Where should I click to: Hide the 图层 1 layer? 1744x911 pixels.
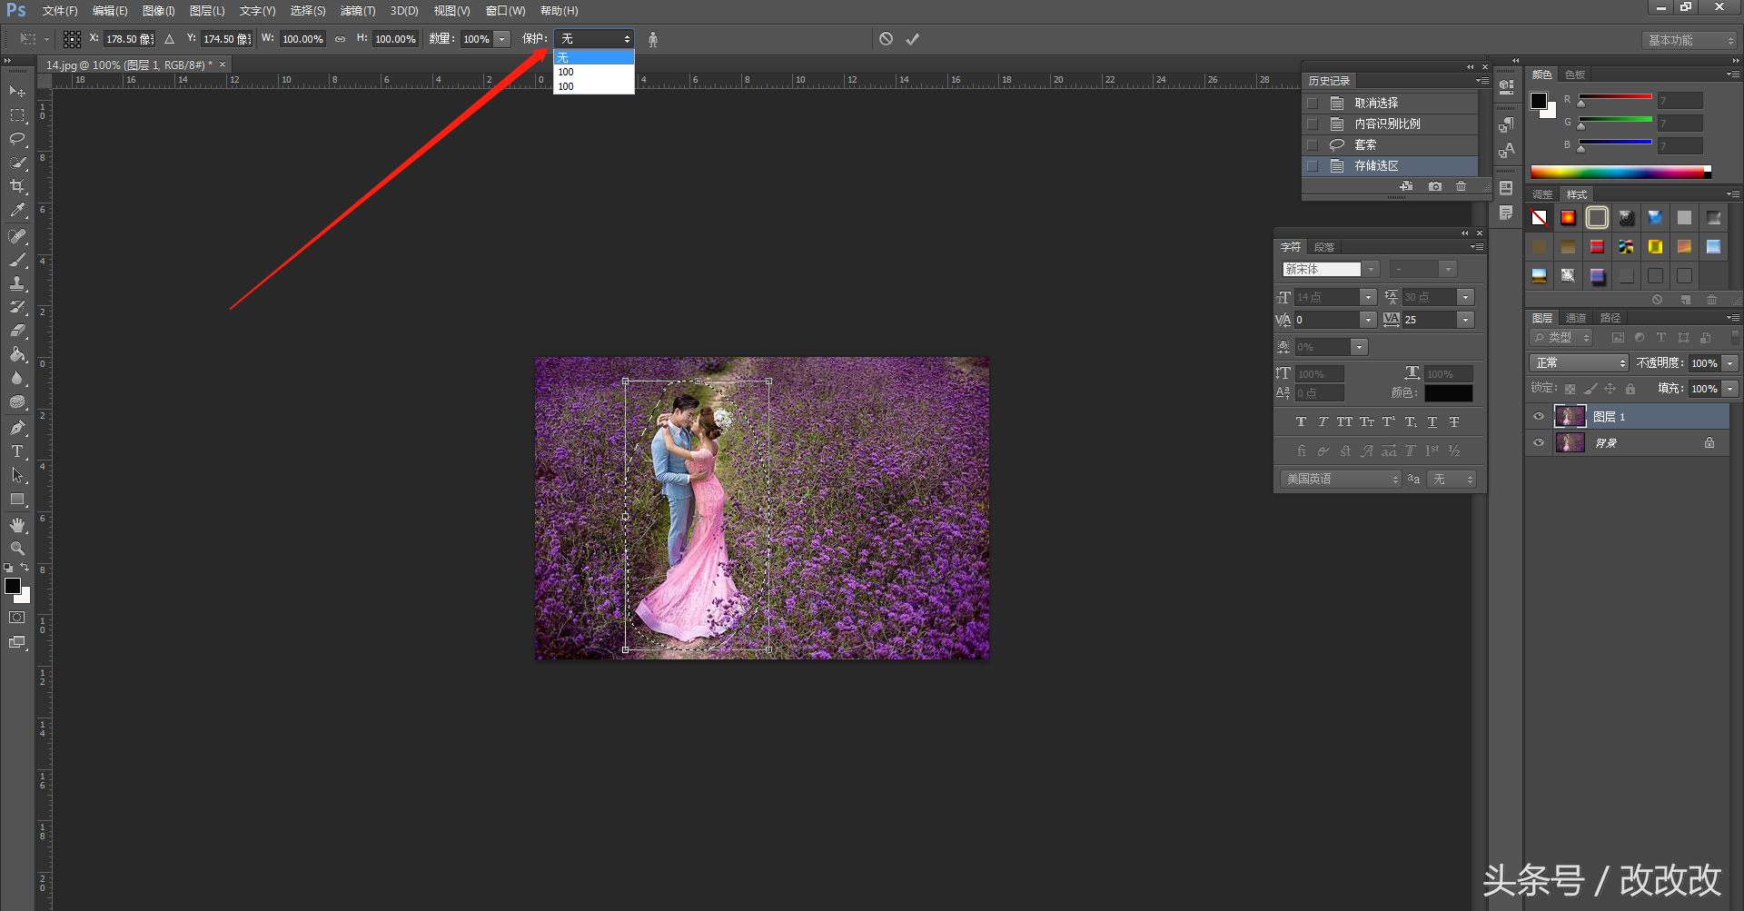1539,417
